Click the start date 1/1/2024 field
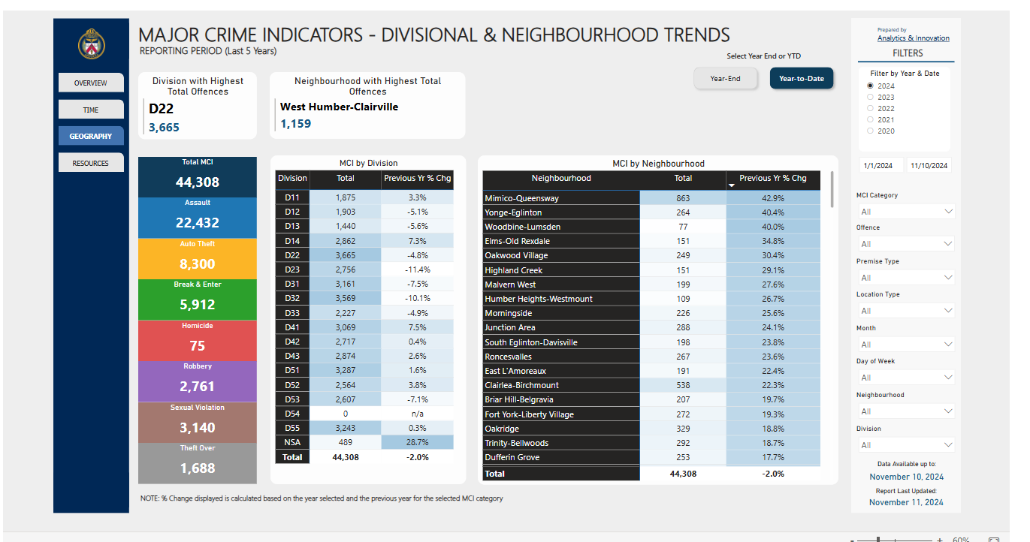This screenshot has width=1030, height=542. (x=880, y=165)
